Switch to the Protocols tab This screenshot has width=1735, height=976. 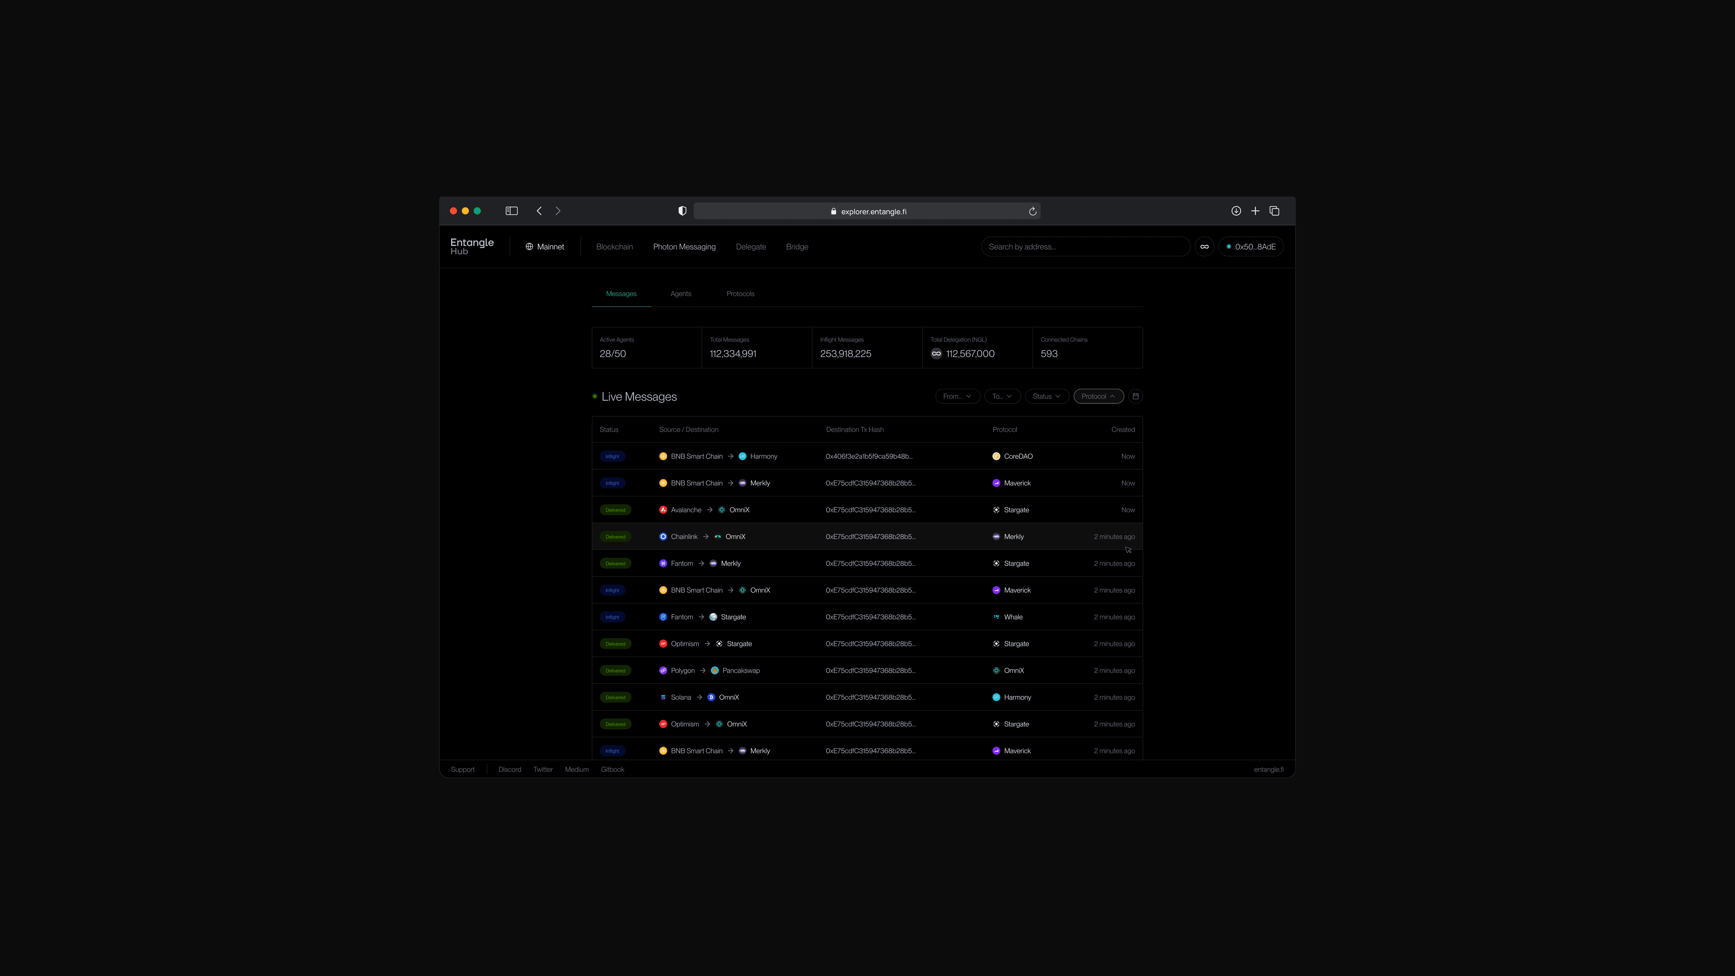740,294
